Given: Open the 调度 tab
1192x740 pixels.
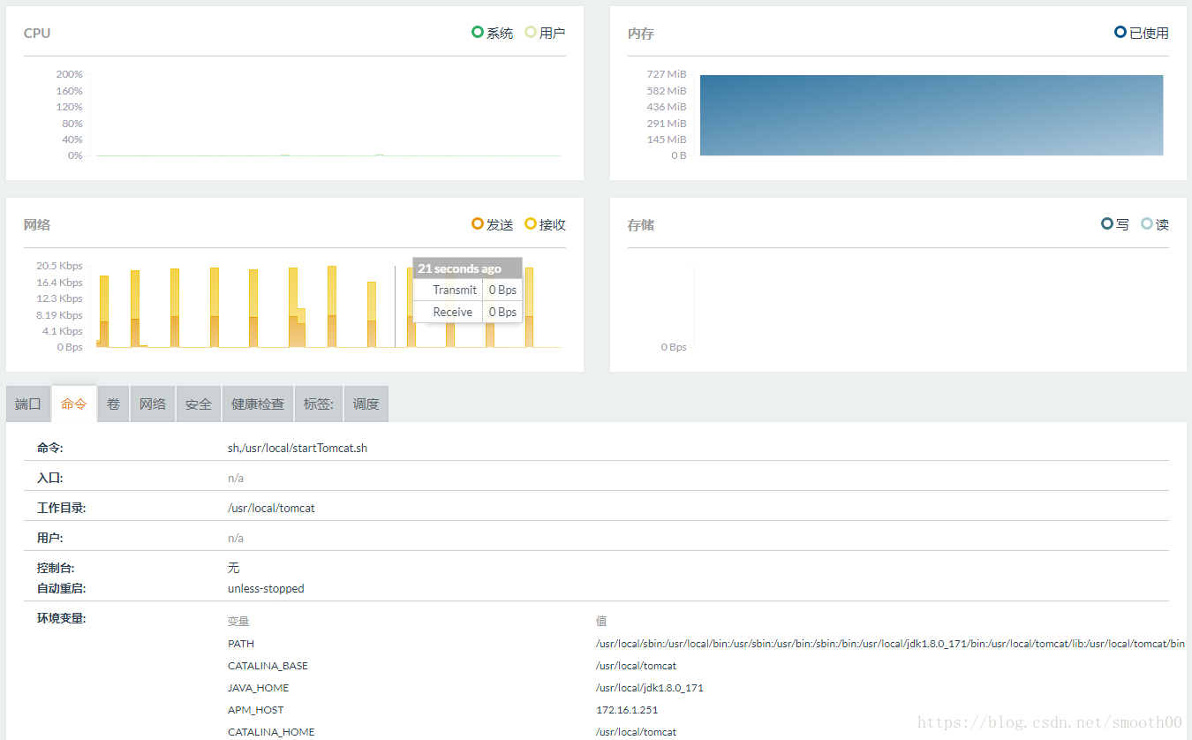Looking at the screenshot, I should point(366,404).
